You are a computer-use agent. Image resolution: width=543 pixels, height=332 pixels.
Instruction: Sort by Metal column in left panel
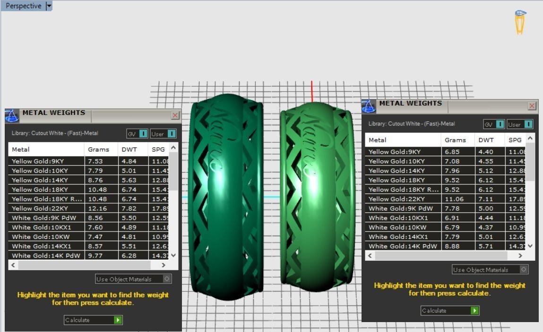coord(46,149)
